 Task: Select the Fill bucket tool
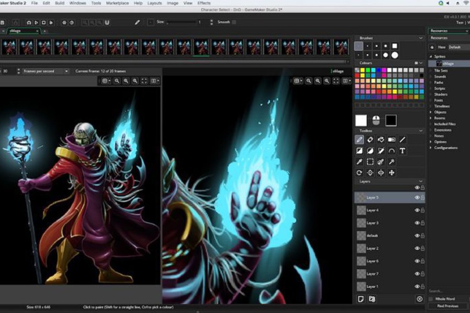click(x=381, y=140)
